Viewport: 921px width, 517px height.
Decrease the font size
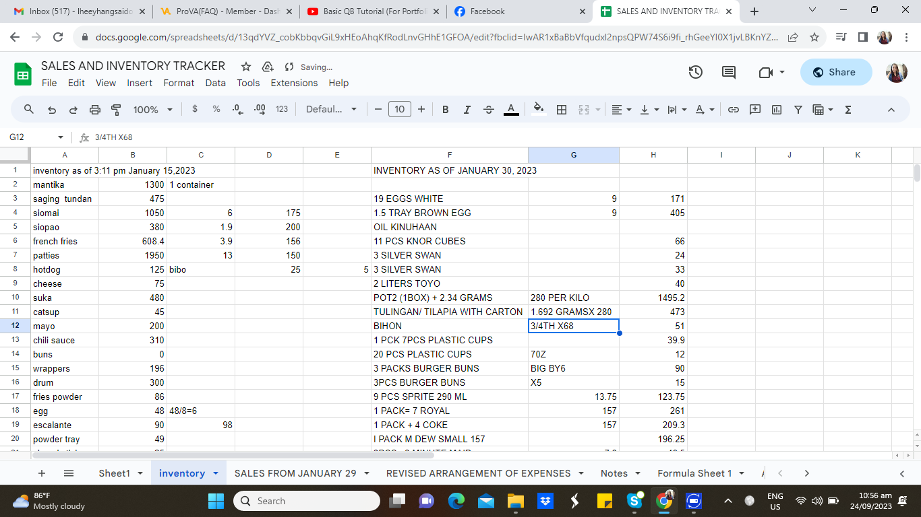[378, 110]
